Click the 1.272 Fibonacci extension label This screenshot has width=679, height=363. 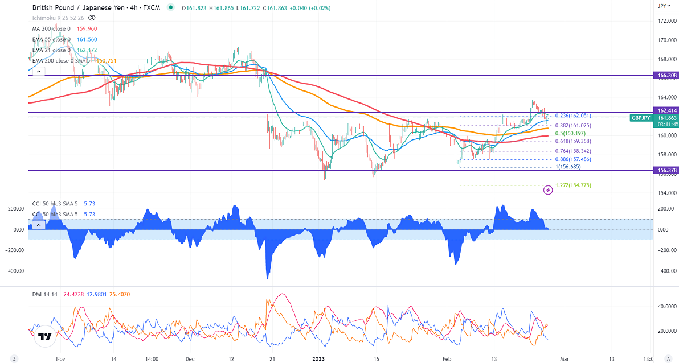pyautogui.click(x=572, y=185)
